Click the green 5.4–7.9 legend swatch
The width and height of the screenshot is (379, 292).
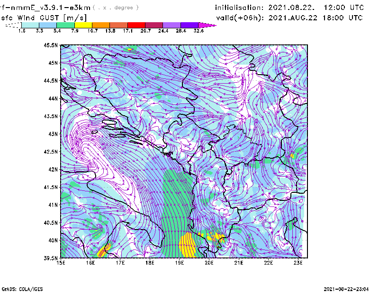point(65,25)
